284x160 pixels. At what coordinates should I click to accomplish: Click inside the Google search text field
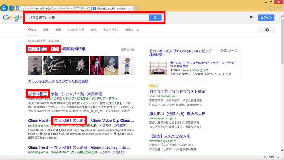click(87, 17)
